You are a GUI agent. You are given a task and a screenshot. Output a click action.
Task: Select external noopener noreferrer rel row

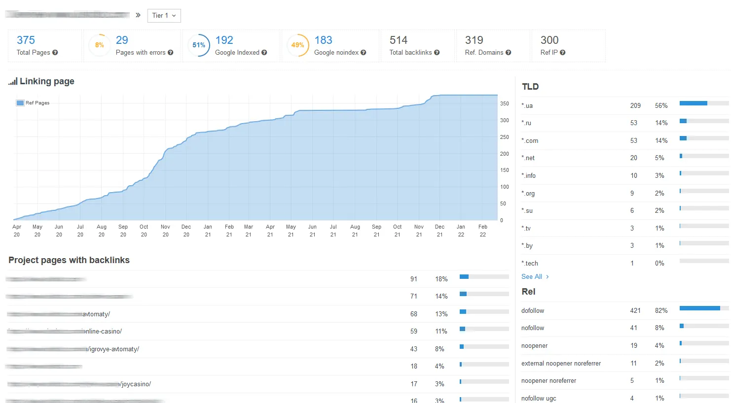[x=625, y=363]
